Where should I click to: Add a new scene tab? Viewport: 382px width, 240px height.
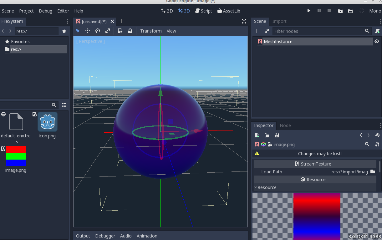[121, 21]
